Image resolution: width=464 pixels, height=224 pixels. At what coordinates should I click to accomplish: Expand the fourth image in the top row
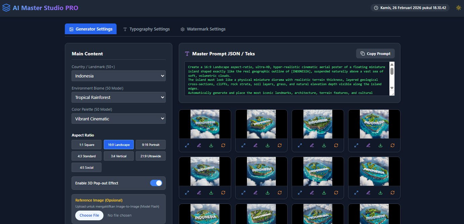pyautogui.click(x=356, y=145)
